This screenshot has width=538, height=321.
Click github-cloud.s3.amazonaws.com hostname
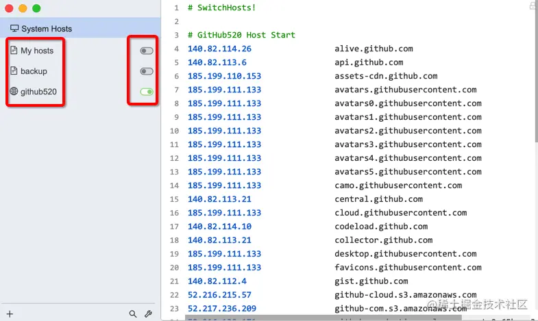pyautogui.click(x=406, y=295)
